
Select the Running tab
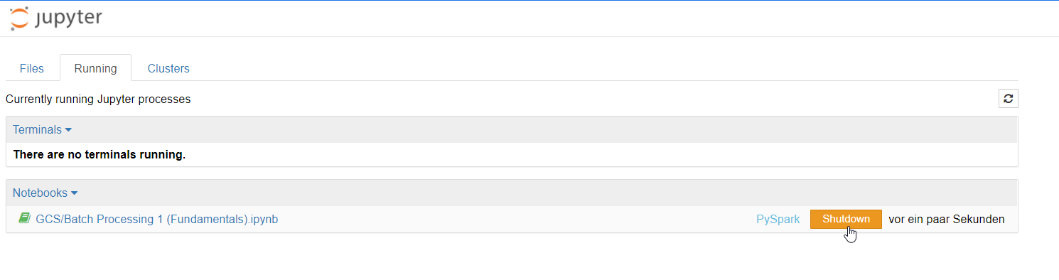[x=95, y=68]
